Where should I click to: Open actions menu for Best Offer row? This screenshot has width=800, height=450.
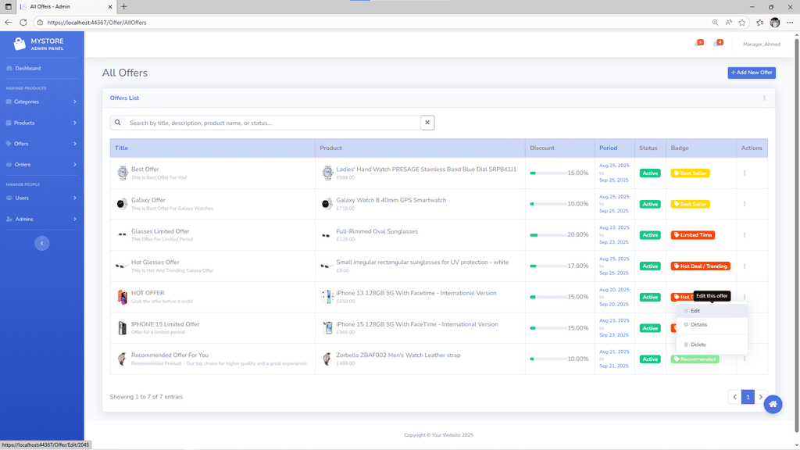tap(744, 173)
